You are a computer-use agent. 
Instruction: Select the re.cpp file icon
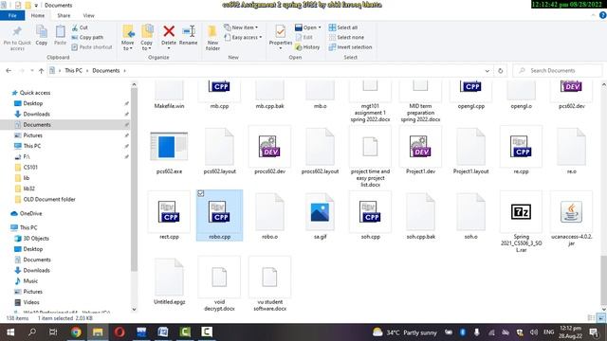point(521,147)
